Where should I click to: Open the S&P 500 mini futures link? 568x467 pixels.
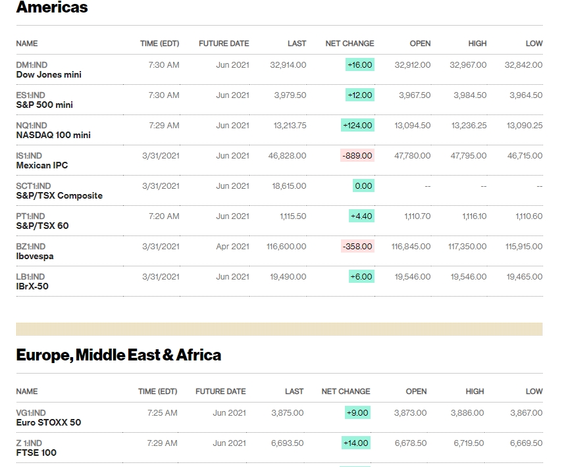point(44,105)
